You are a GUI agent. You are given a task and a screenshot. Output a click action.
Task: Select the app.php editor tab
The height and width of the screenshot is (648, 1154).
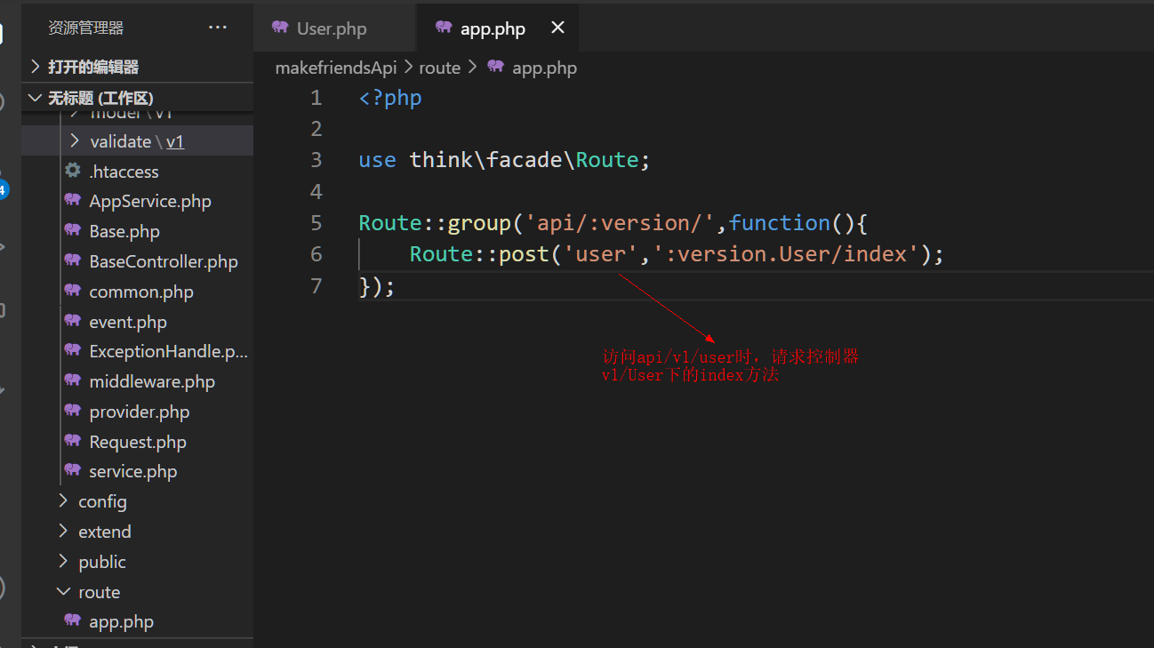492,28
